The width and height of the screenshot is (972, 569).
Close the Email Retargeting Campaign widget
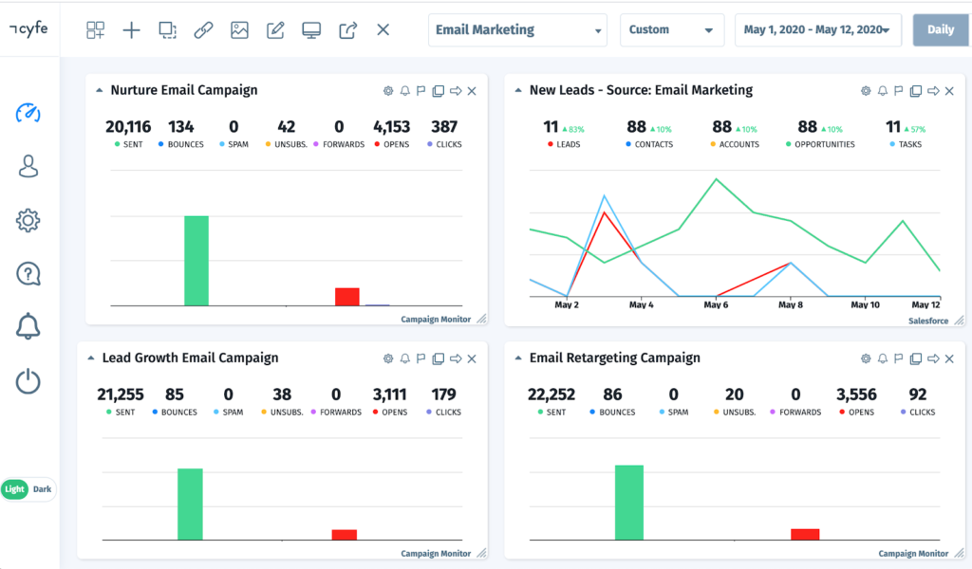(x=949, y=358)
